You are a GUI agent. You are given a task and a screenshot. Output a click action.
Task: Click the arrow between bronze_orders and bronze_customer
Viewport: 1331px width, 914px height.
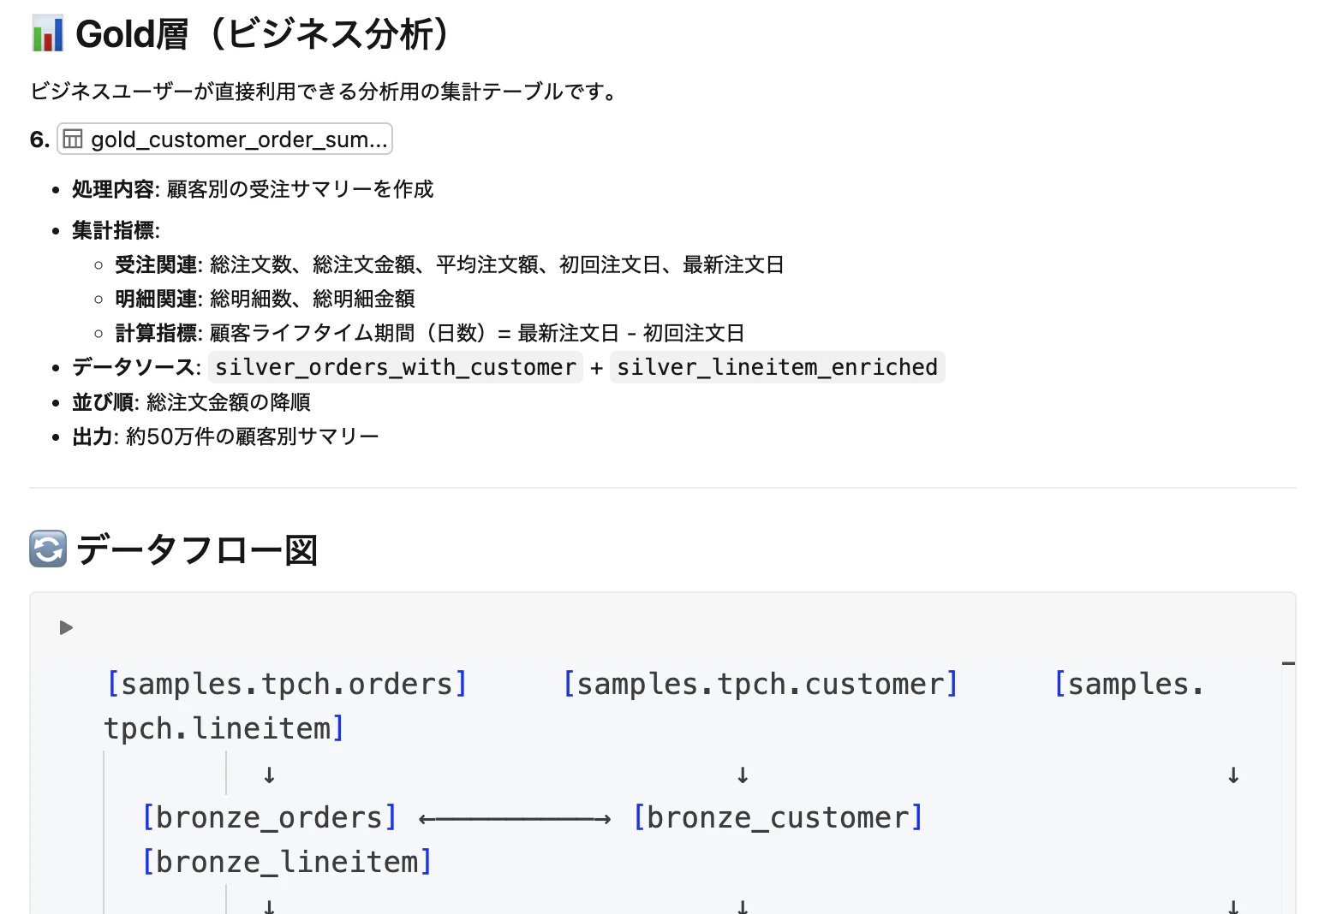tap(514, 817)
